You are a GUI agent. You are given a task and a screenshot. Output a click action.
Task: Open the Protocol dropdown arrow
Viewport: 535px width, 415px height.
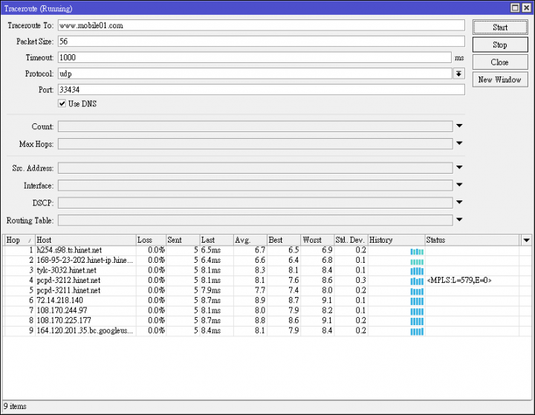pyautogui.click(x=459, y=73)
